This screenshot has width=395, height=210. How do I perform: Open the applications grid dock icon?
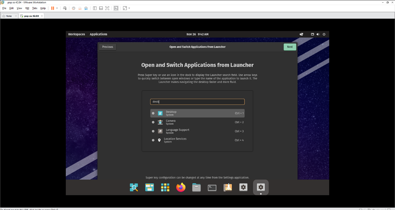tap(165, 187)
